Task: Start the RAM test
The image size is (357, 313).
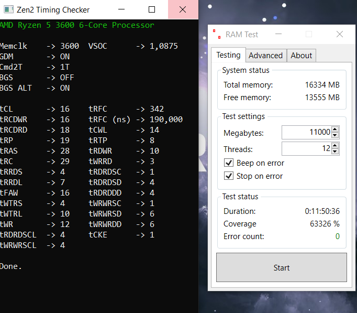Action: pyautogui.click(x=282, y=267)
